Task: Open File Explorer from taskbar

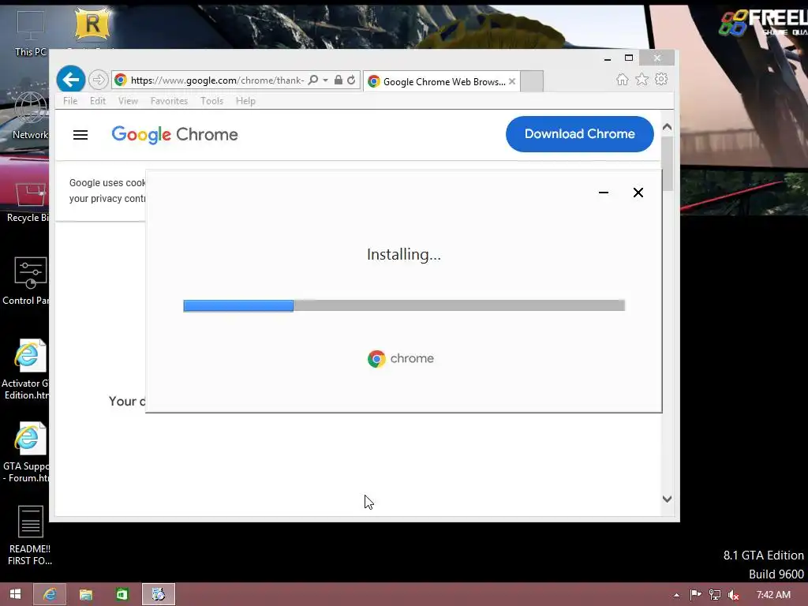Action: click(85, 594)
